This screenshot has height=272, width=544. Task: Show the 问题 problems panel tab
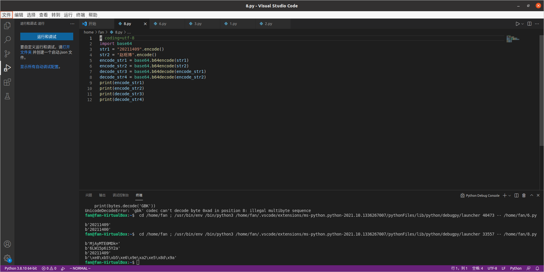click(89, 195)
